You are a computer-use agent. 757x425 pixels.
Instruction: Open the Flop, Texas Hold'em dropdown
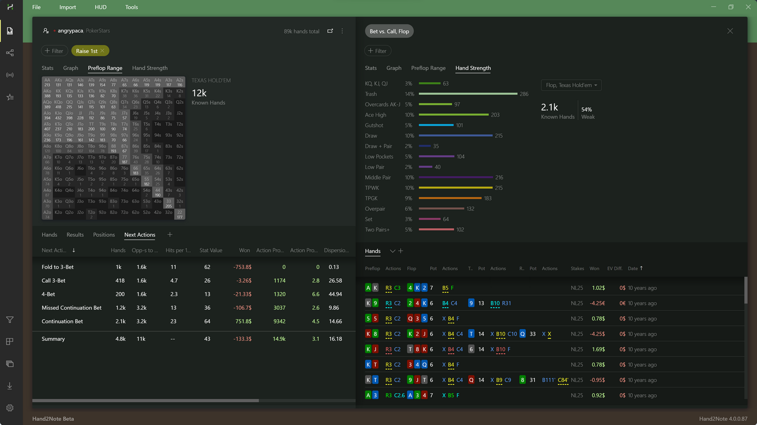click(571, 85)
